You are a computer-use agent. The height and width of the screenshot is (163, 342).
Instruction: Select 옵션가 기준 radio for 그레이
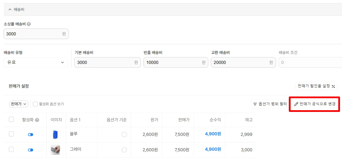click(124, 150)
